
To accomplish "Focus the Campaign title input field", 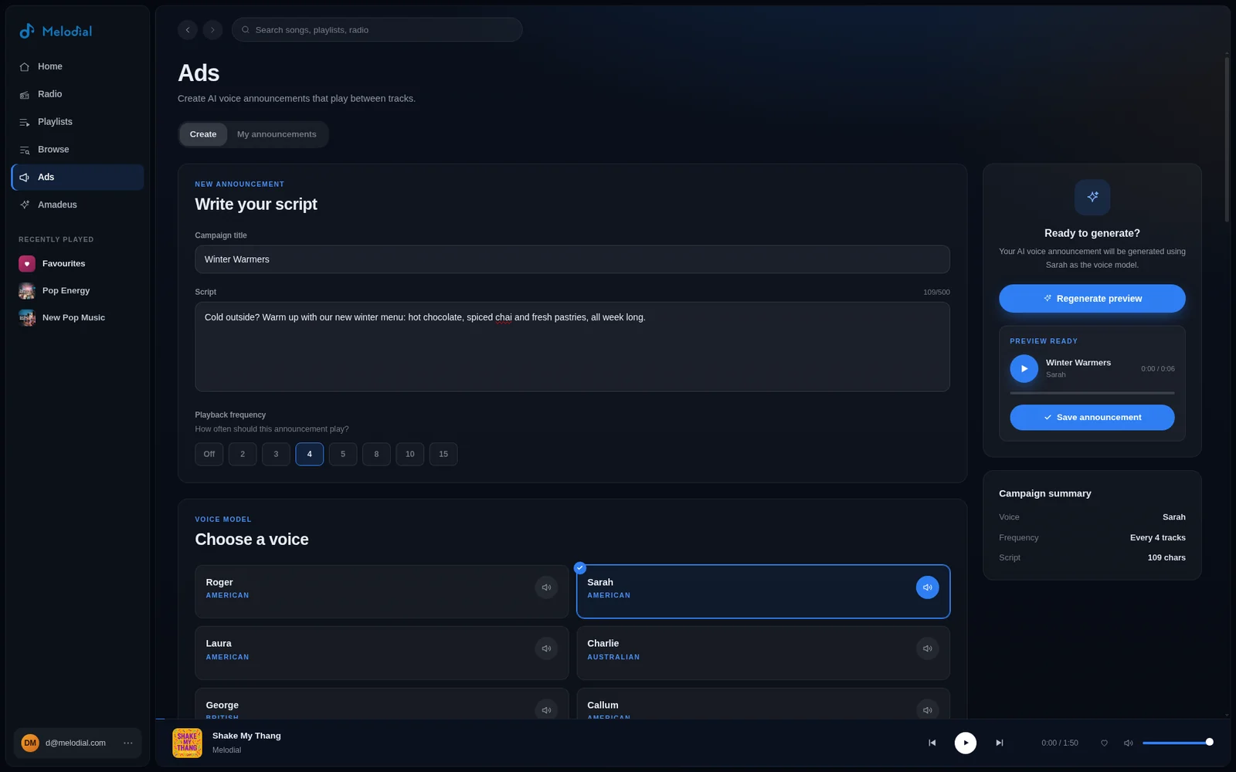I will click(572, 259).
